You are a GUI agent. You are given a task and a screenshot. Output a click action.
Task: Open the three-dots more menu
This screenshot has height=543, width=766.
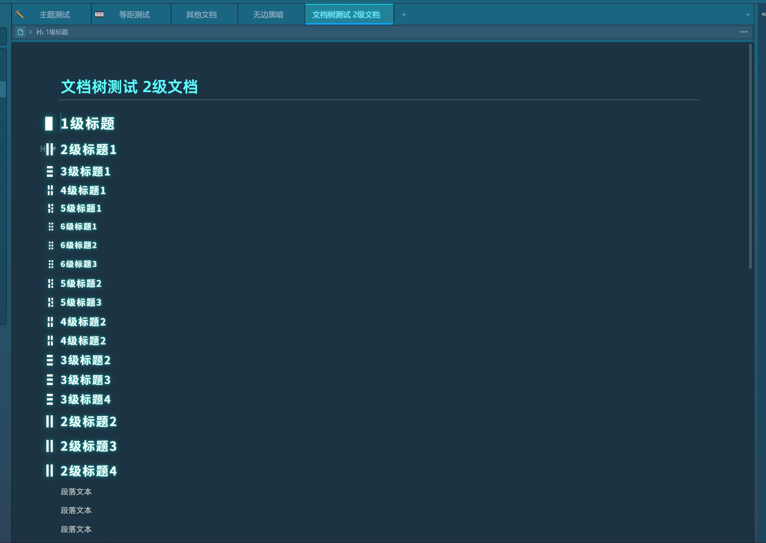744,32
